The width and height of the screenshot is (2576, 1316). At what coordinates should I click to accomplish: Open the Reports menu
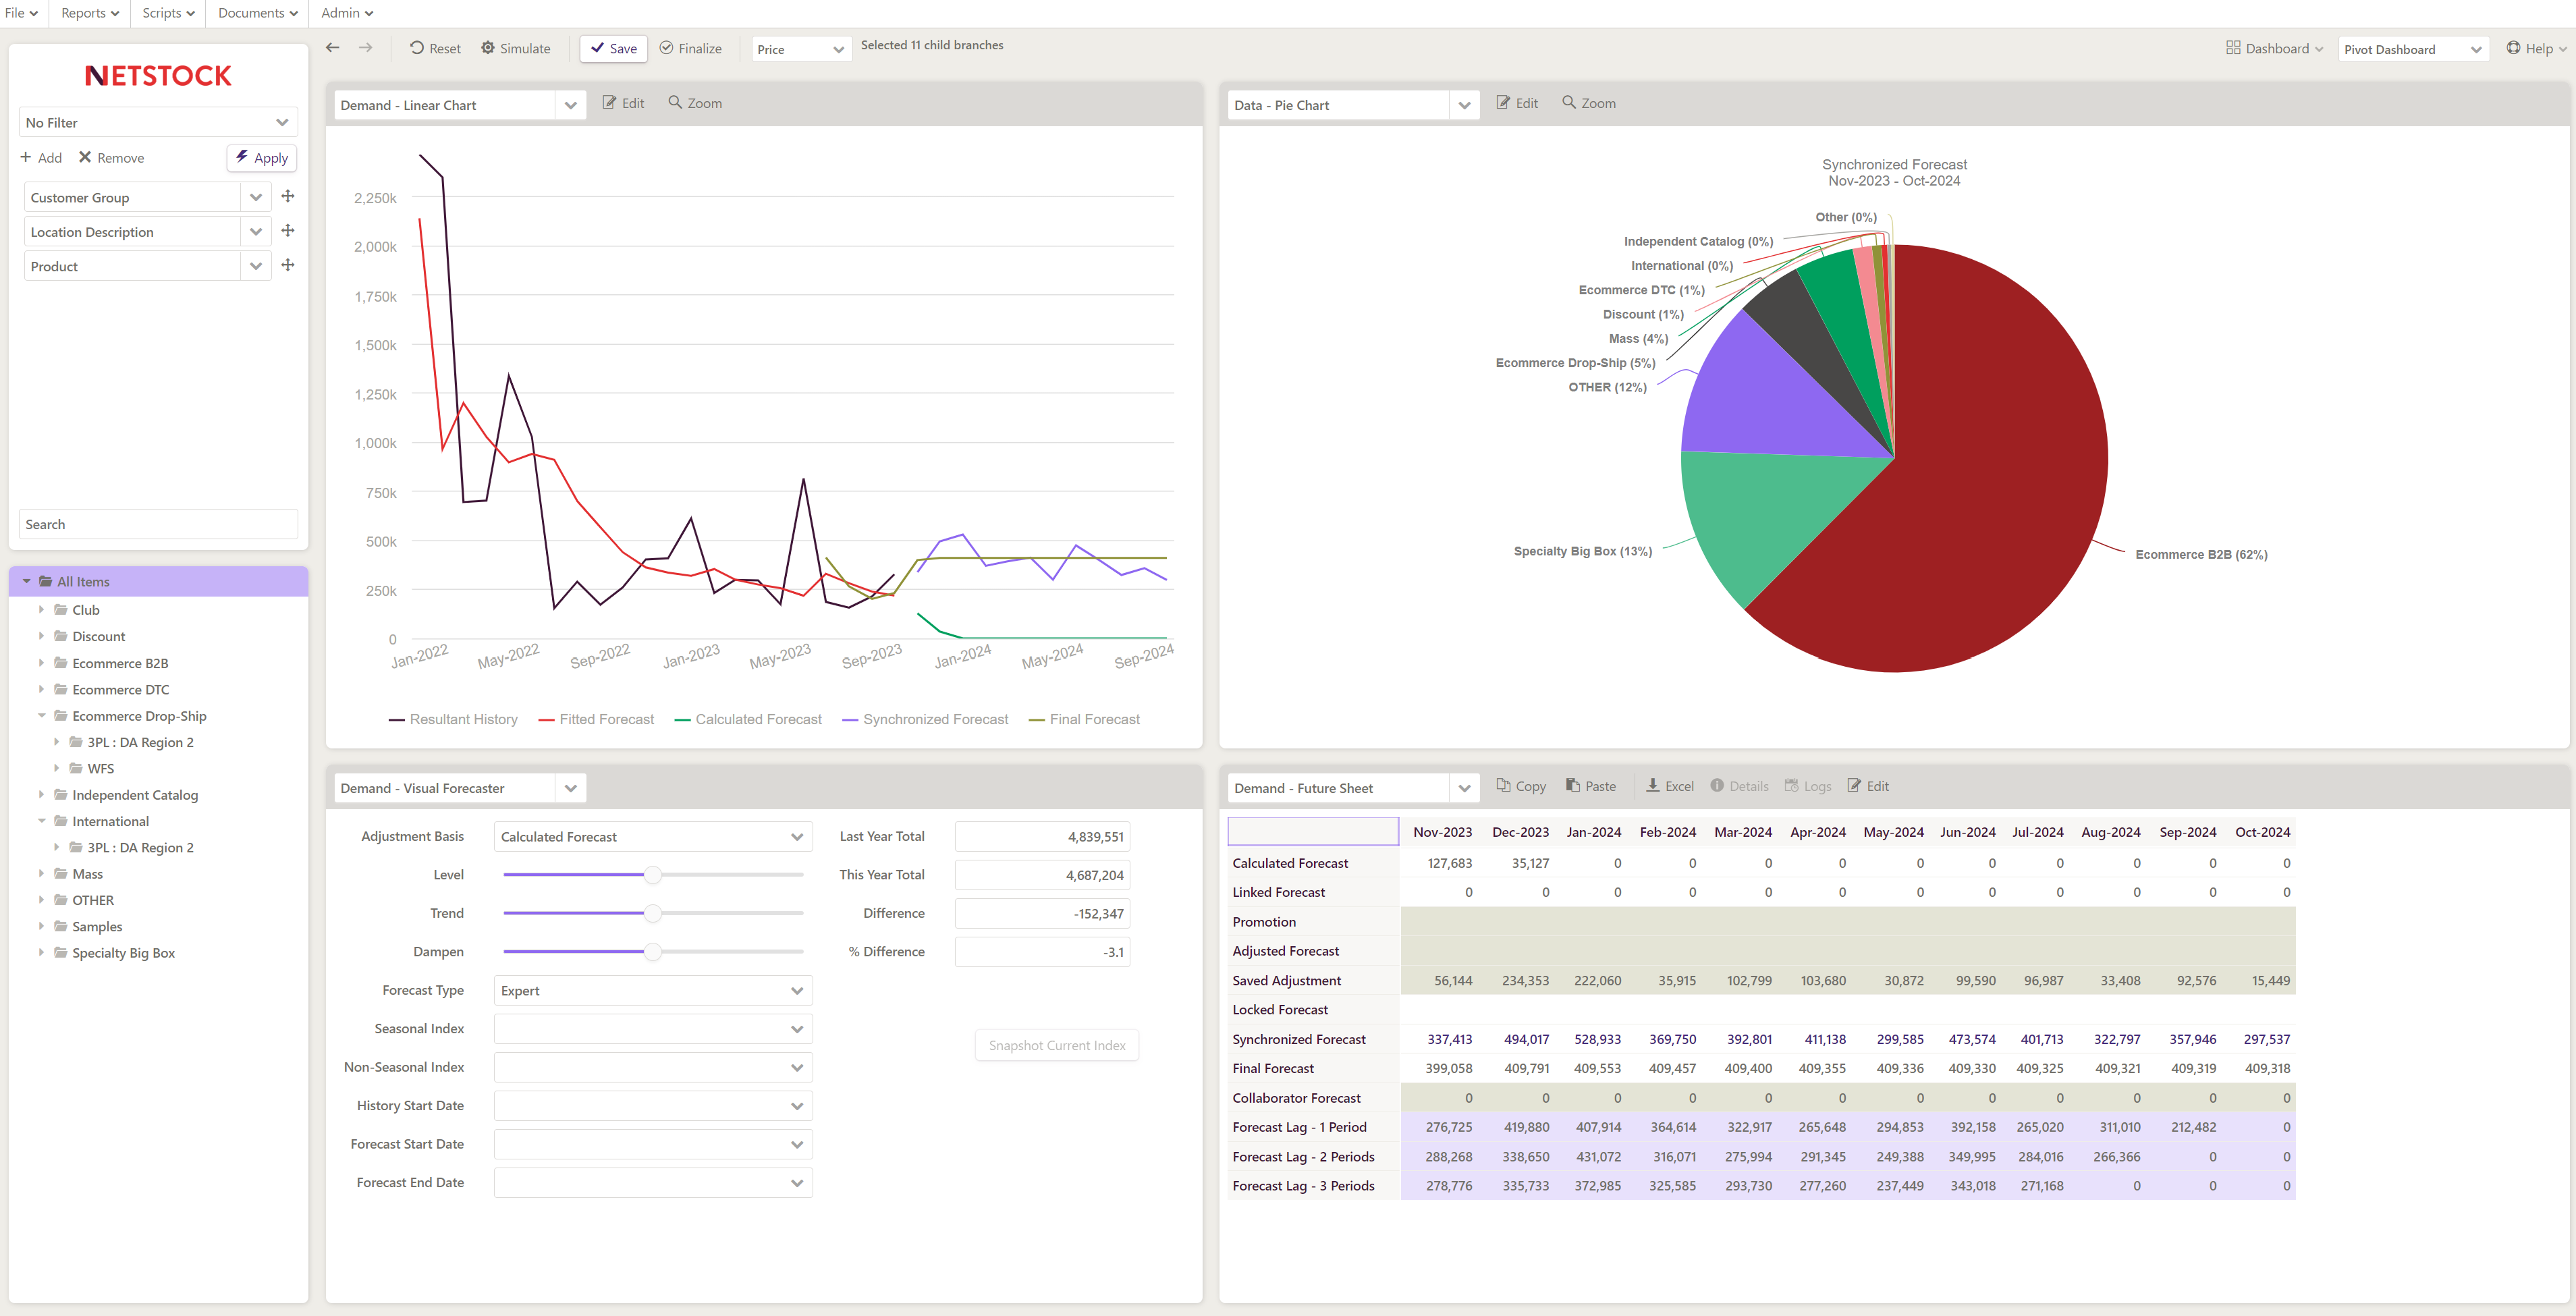[88, 13]
